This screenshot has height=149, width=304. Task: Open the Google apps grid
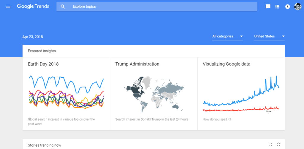tap(278, 7)
